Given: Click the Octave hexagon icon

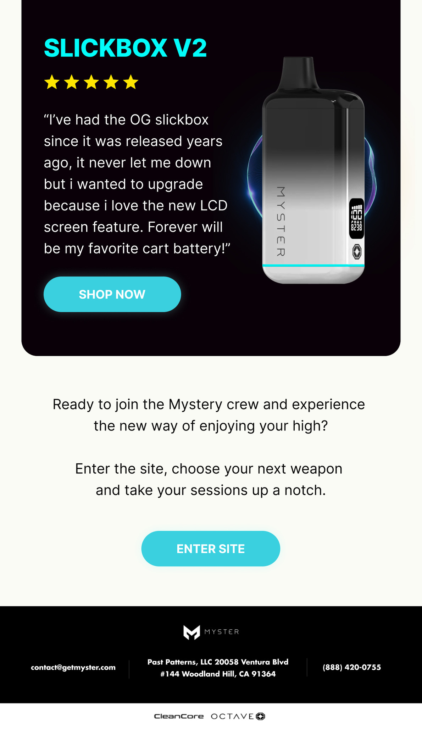Looking at the screenshot, I should tap(261, 716).
